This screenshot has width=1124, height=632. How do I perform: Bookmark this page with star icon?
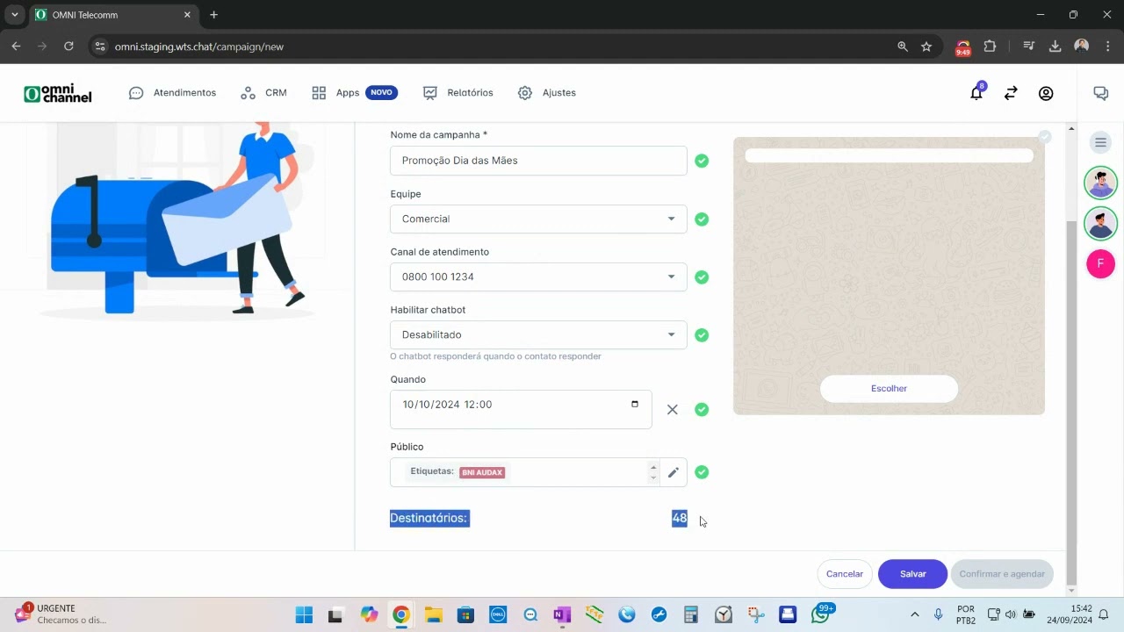(x=926, y=47)
